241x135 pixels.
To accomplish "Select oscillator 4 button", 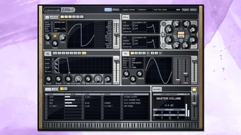I will [x=74, y=17].
